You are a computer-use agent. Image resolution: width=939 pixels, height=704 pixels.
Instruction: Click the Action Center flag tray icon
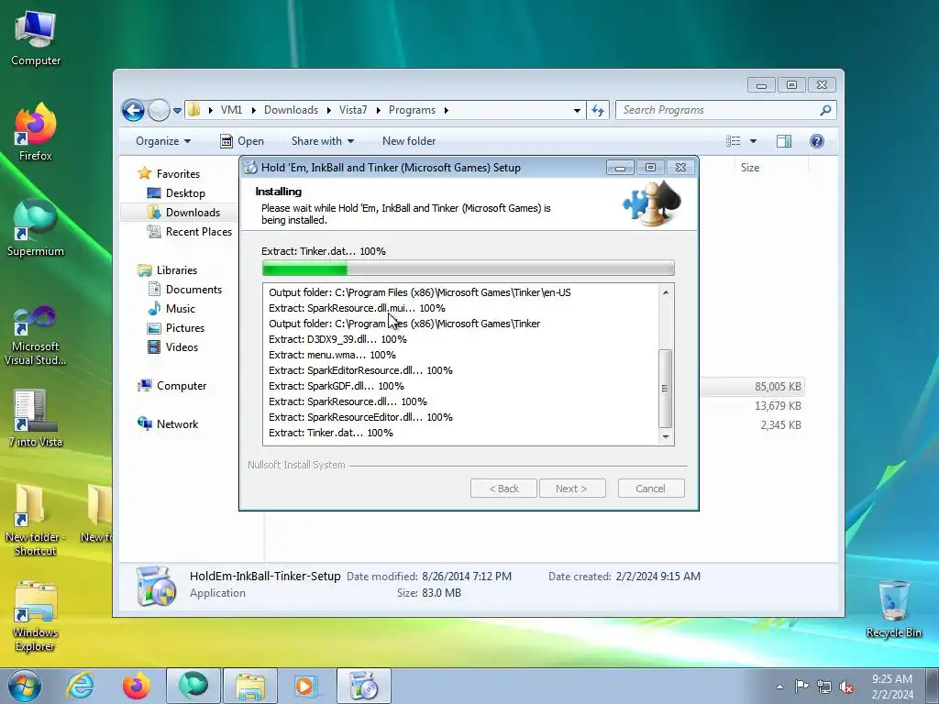[x=801, y=687]
